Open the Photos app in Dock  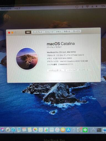(x=35, y=130)
